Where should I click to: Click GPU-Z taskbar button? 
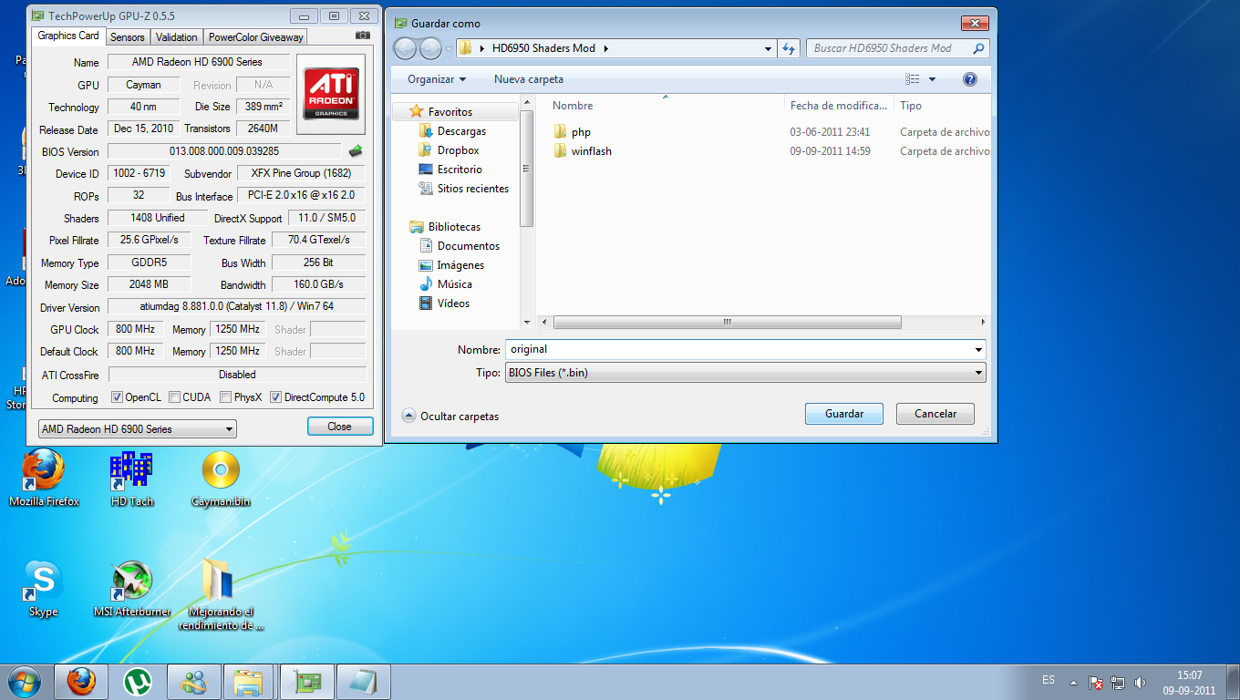[x=307, y=681]
